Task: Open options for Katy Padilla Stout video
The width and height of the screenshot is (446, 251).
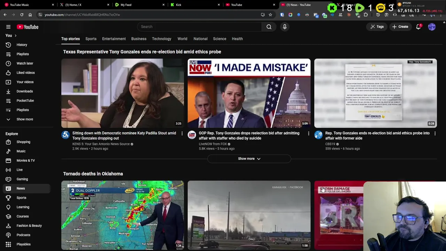Action: pos(182,134)
